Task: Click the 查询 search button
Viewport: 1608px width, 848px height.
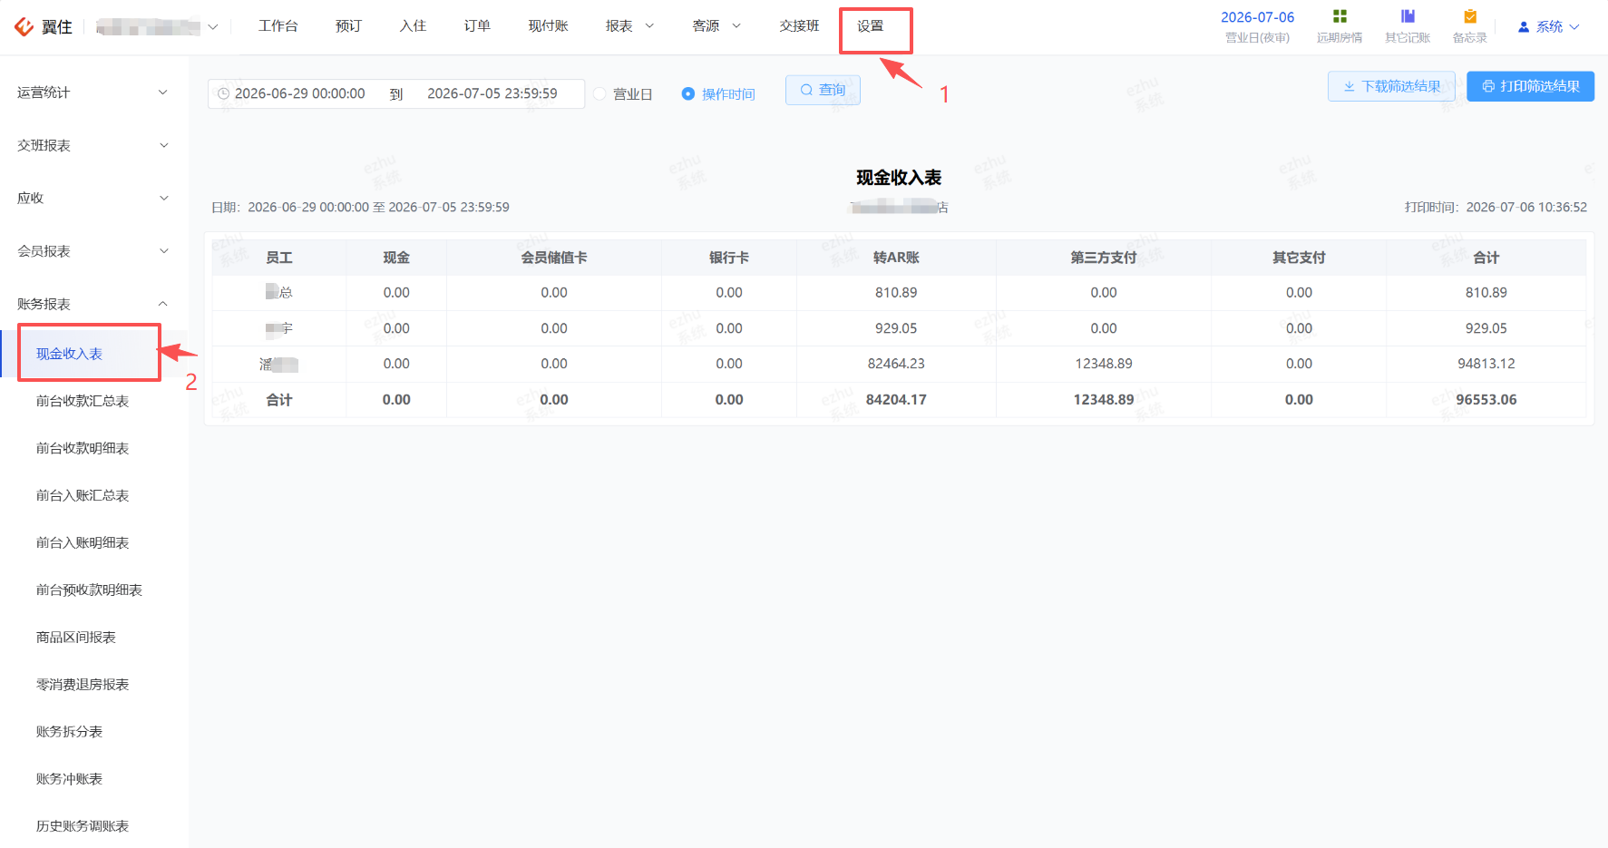Action: pos(823,90)
